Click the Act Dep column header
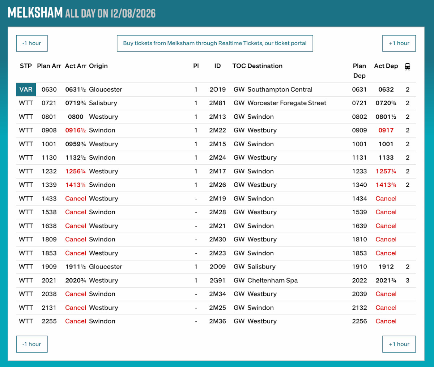Image resolution: width=434 pixels, height=367 pixels. click(x=386, y=66)
